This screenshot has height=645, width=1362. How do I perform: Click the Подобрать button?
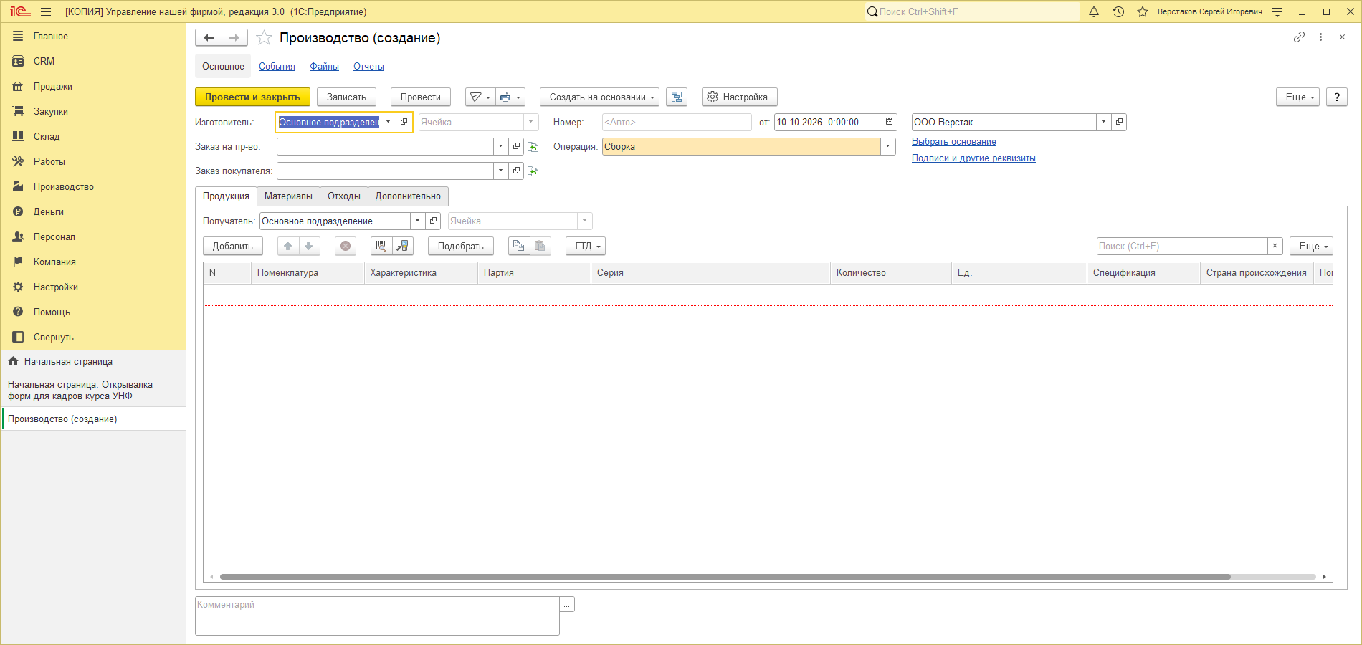coord(460,246)
